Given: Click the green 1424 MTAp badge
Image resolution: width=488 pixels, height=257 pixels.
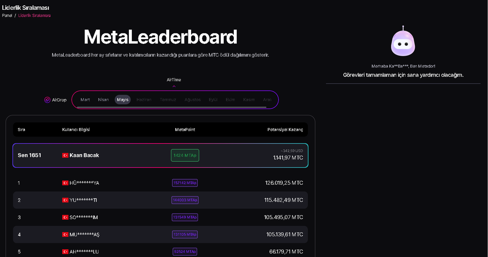Looking at the screenshot, I should 185,155.
